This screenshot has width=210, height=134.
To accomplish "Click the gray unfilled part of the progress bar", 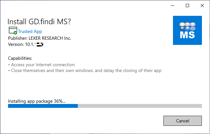I will coord(140,106).
